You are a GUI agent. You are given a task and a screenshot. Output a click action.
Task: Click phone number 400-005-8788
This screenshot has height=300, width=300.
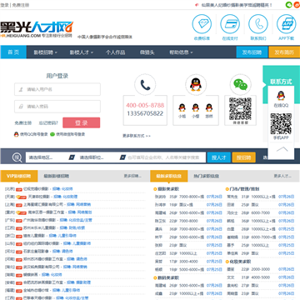[x=145, y=106]
